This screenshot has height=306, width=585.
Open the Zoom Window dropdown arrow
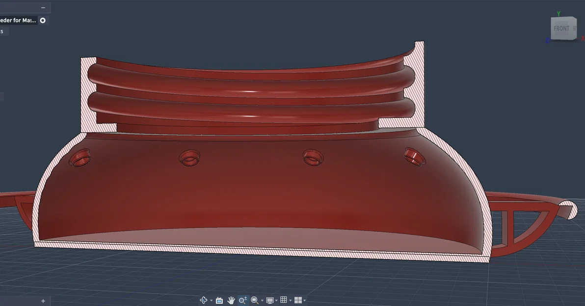[262, 301]
